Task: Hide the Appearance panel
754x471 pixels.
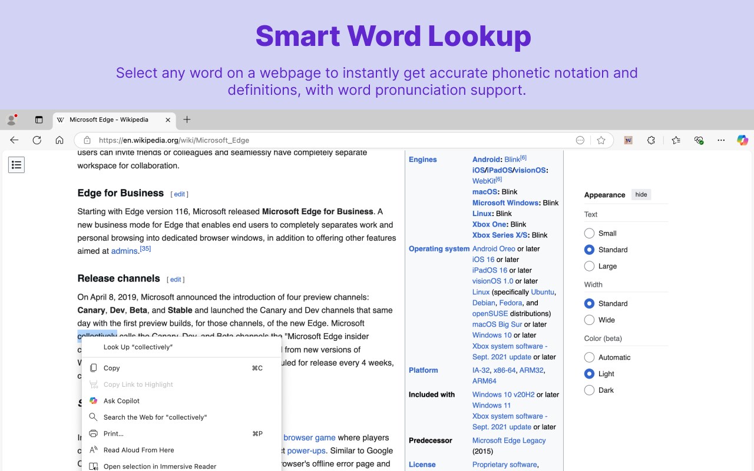Action: (x=641, y=194)
